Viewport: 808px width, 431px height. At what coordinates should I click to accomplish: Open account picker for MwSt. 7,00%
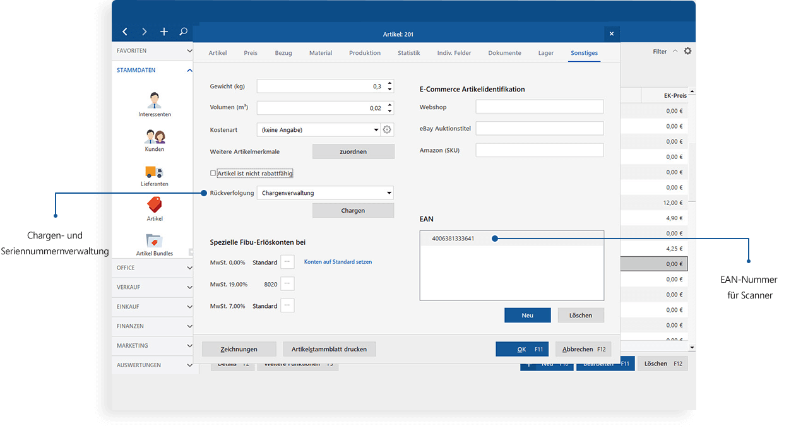(287, 306)
